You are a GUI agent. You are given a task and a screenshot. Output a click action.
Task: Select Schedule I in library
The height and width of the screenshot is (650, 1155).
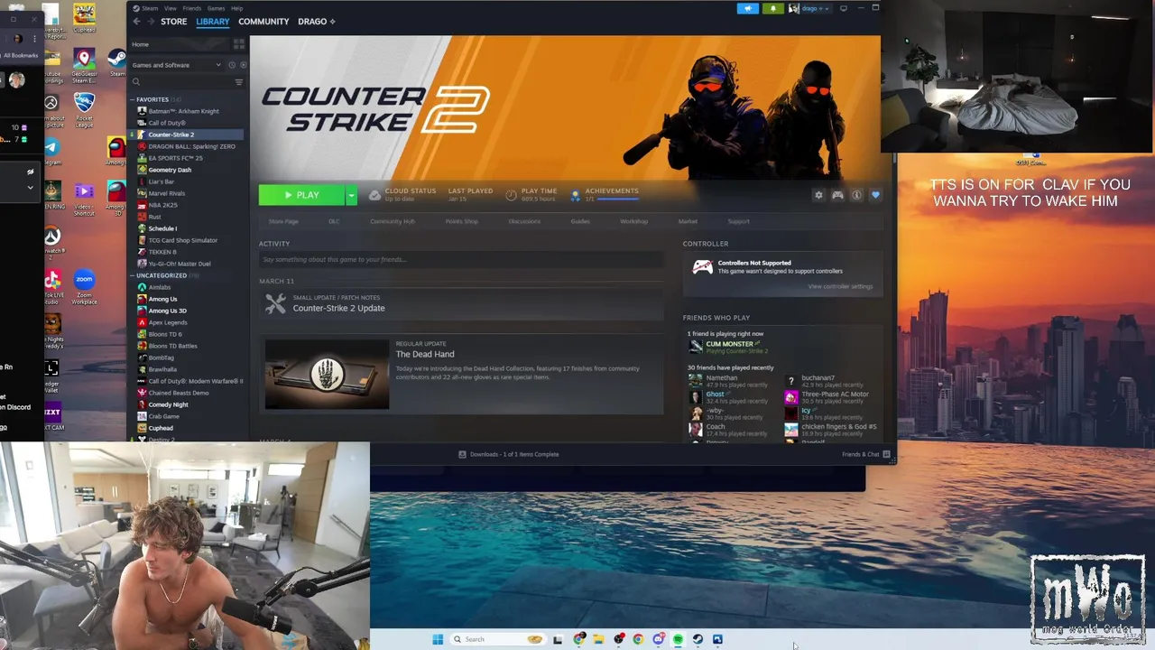pos(162,228)
